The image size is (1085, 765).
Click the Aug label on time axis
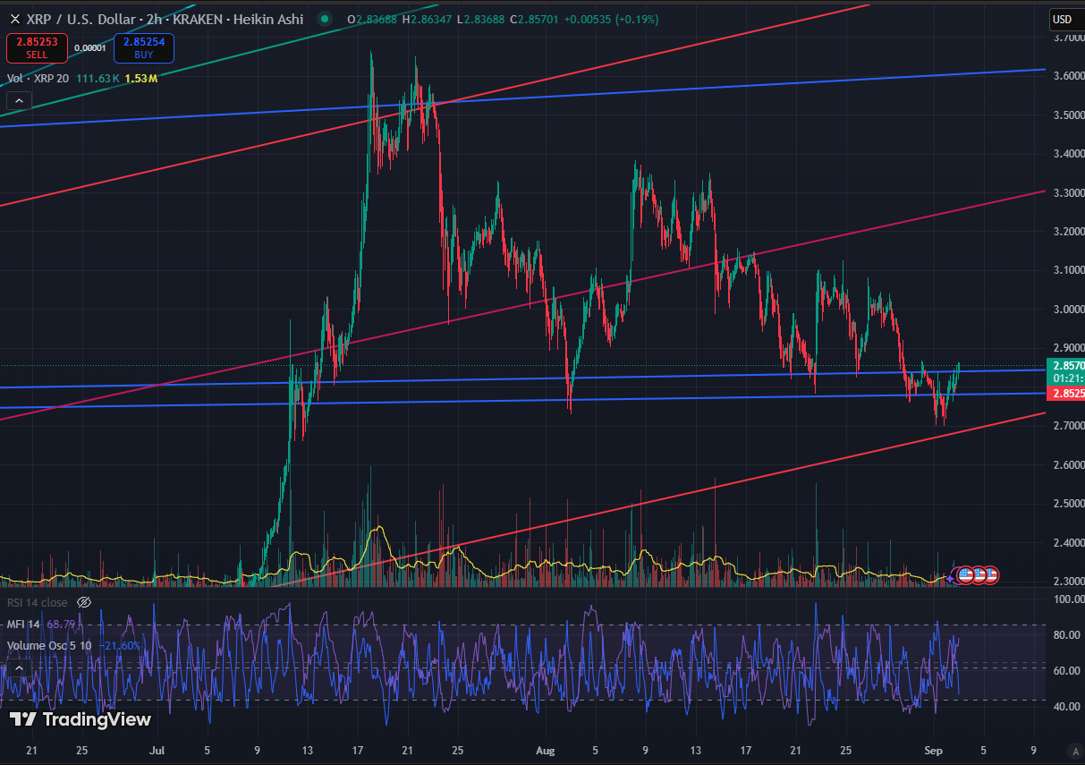coord(545,750)
